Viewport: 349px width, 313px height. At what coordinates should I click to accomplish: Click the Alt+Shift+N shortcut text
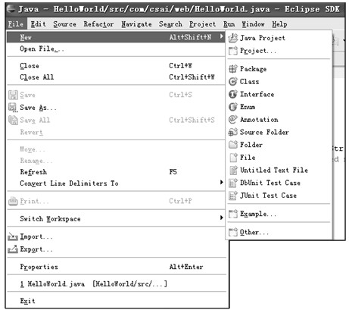point(190,37)
